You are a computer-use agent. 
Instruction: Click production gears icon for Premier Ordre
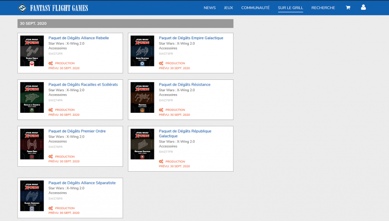tap(51, 156)
